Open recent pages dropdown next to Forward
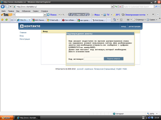 10,7
